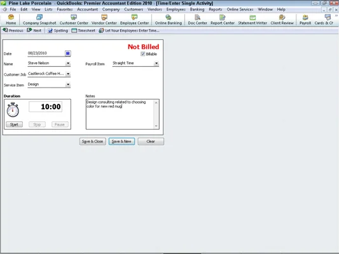Open the Help menu
Image resolution: width=339 pixels, height=254 pixels.
pyautogui.click(x=281, y=10)
